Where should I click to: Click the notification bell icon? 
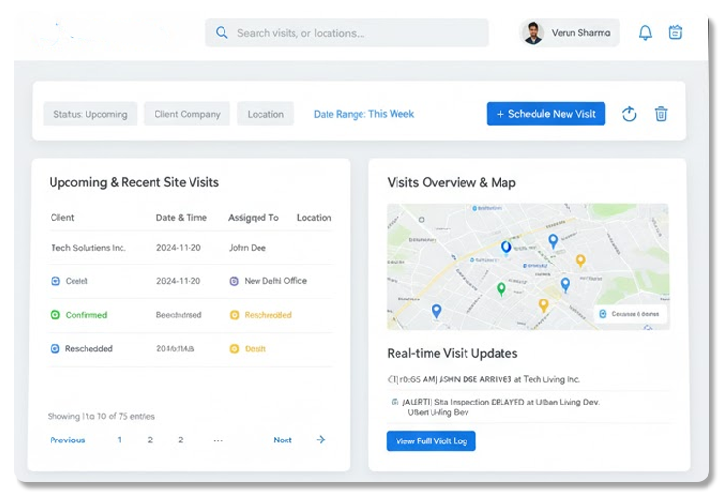point(645,33)
